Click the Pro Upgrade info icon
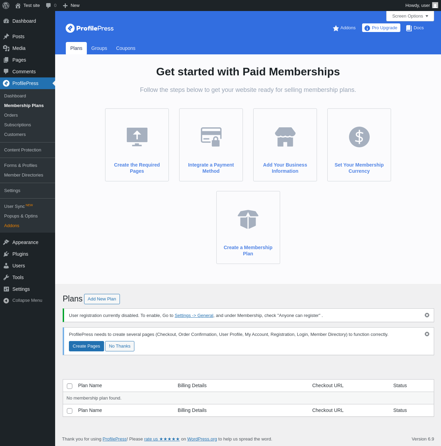The width and height of the screenshot is (441, 446). click(x=367, y=28)
